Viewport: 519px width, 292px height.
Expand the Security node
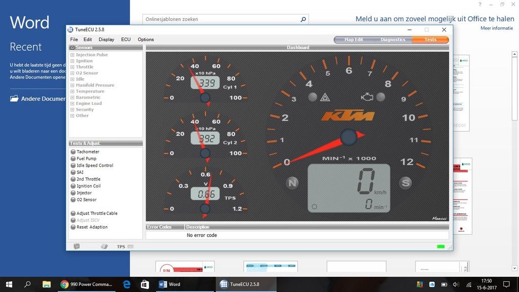tap(72, 109)
